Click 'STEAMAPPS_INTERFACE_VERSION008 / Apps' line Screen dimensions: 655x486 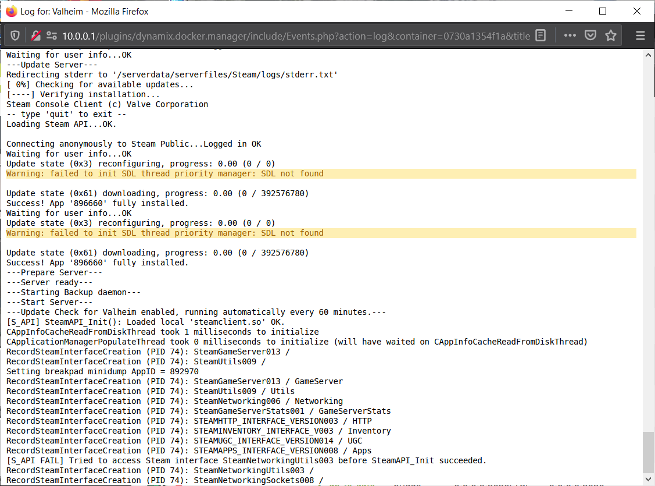pyautogui.click(x=189, y=451)
